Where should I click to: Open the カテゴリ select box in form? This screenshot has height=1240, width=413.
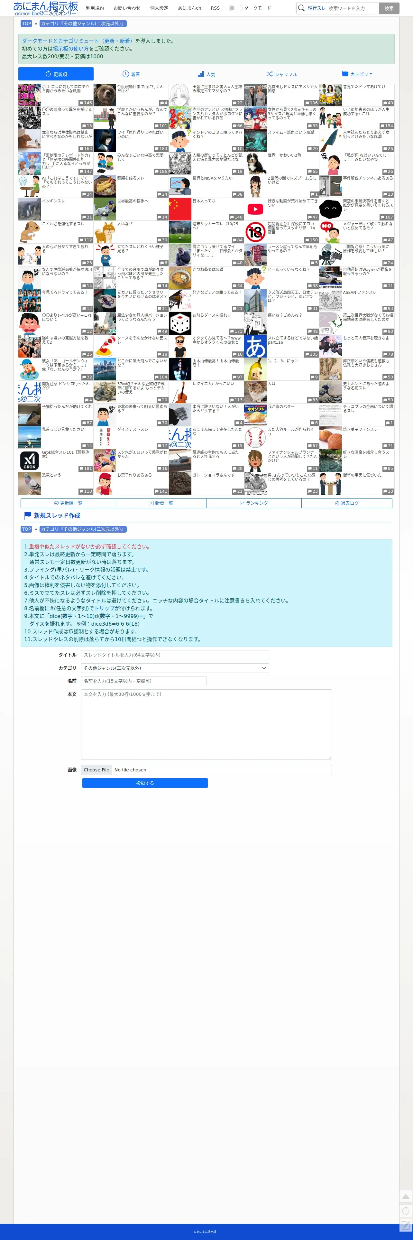(x=175, y=668)
